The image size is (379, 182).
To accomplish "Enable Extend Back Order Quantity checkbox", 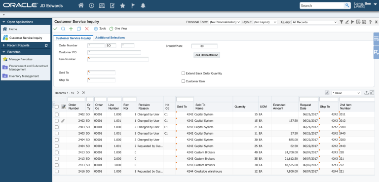I will click(183, 73).
